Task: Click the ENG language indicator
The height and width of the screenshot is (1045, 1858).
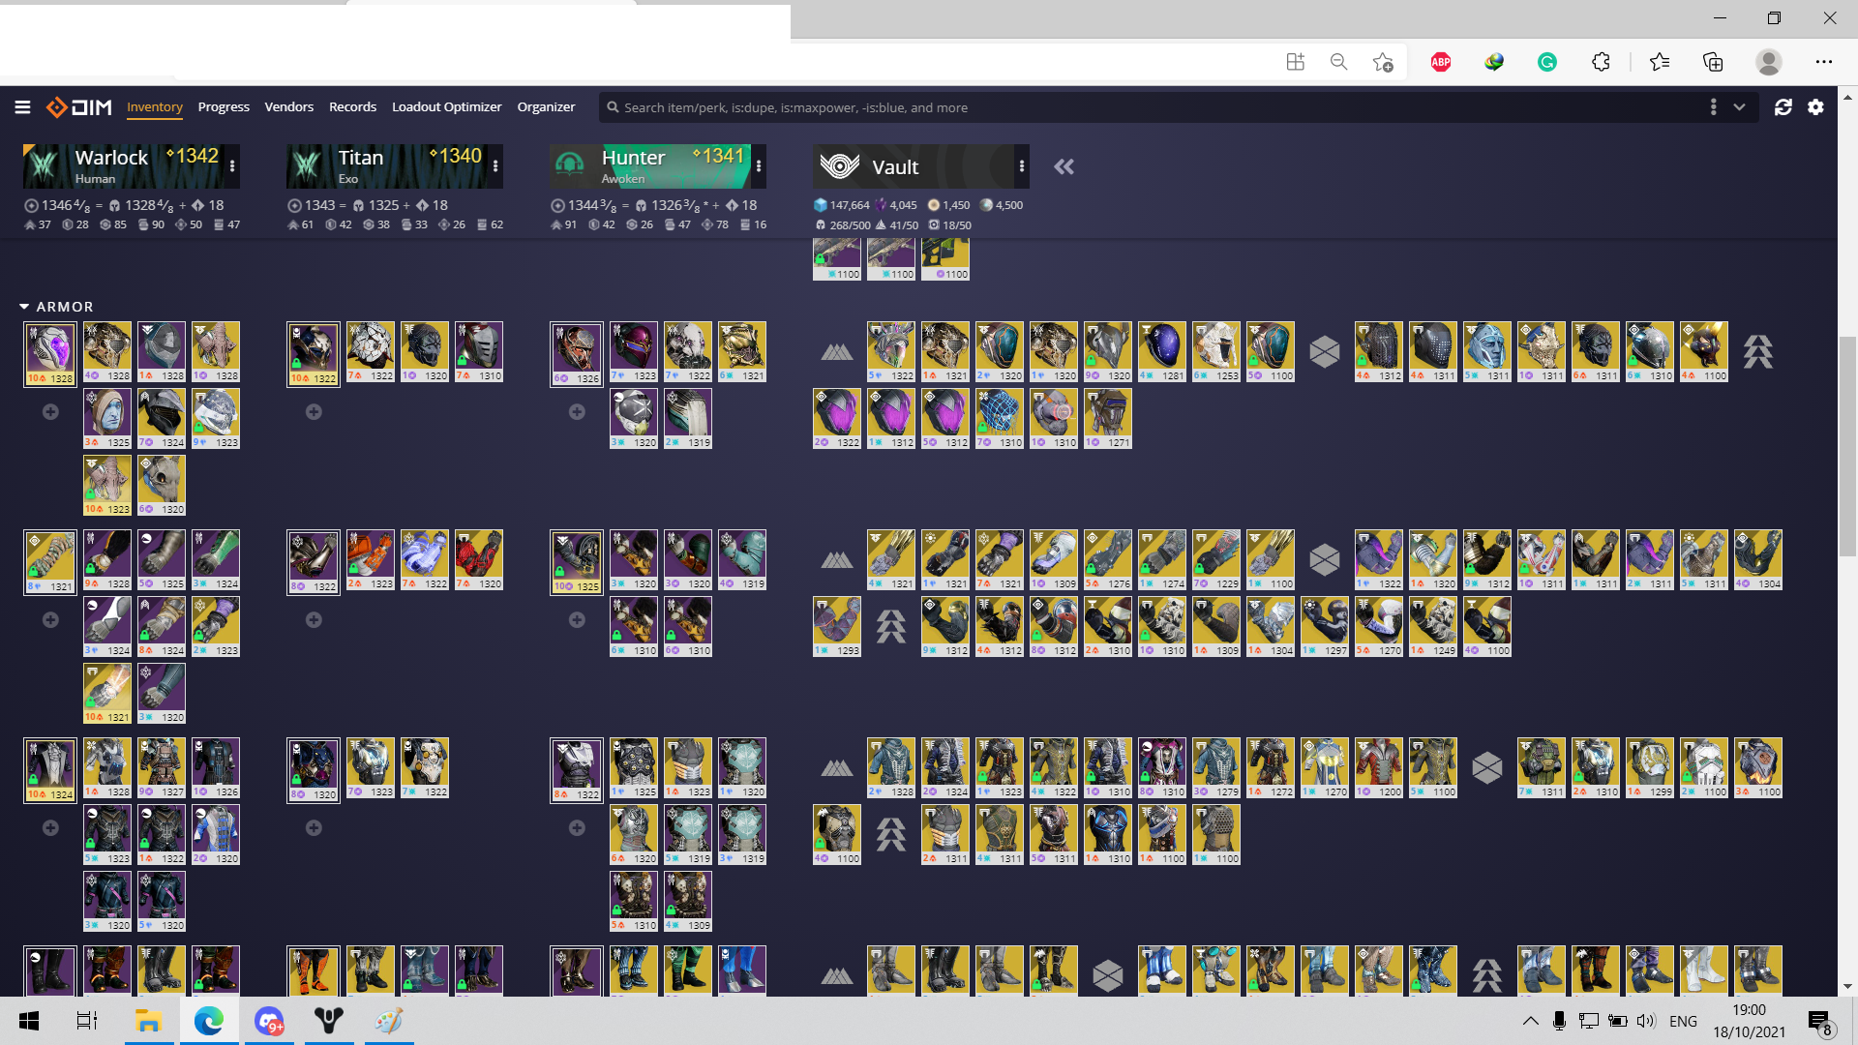Action: pos(1684,1021)
